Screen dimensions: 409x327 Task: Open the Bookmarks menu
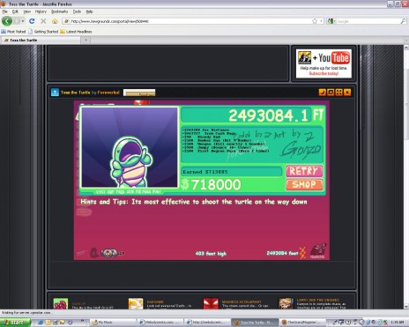tap(59, 11)
